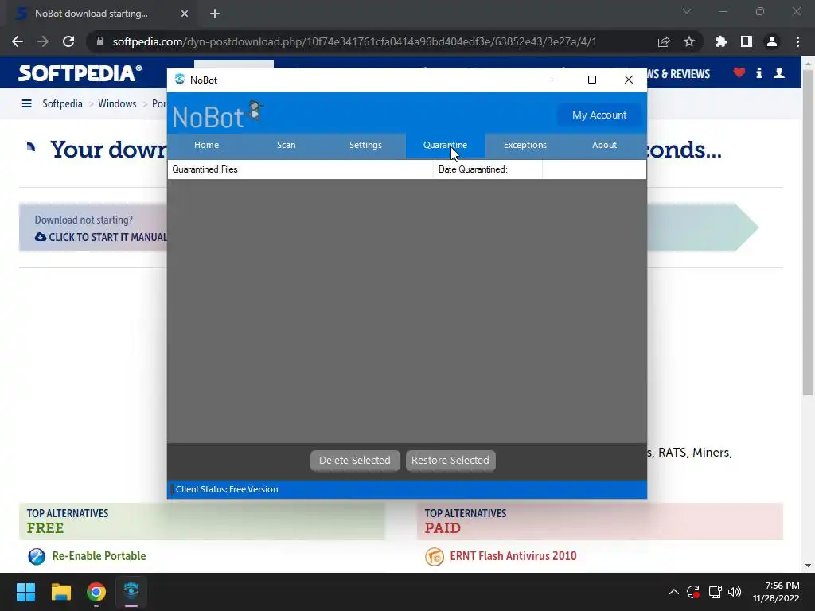Click the Date Quarantined column header
Screen dimensions: 815x611
pyautogui.click(x=488, y=169)
